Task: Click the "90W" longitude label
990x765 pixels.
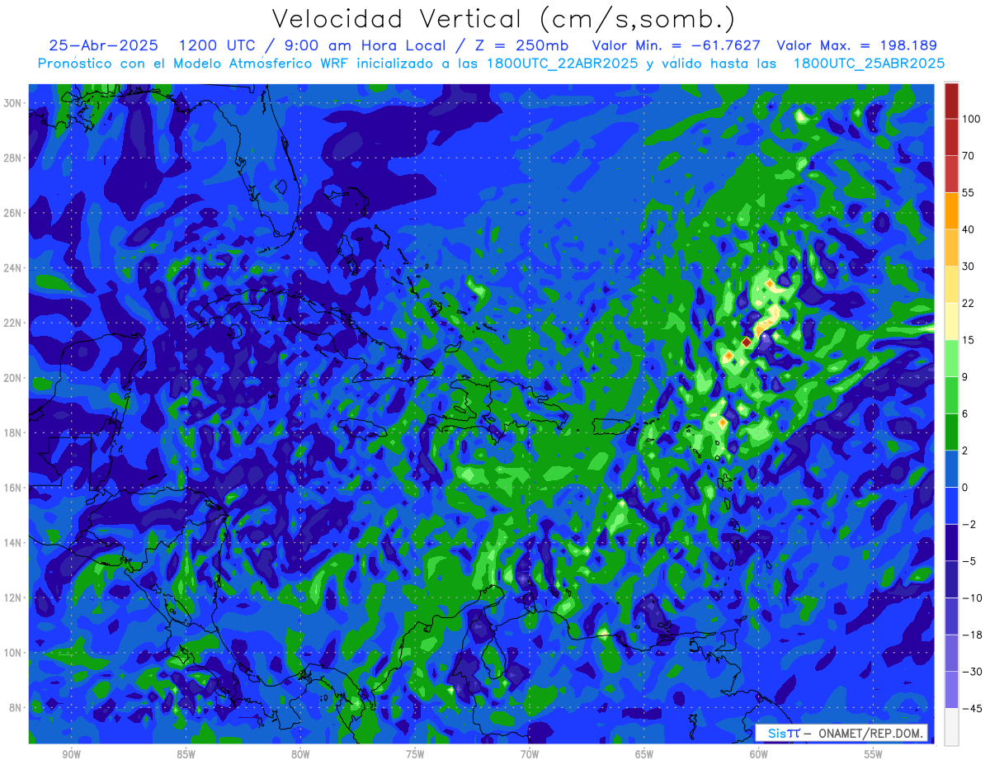Action: tap(71, 755)
